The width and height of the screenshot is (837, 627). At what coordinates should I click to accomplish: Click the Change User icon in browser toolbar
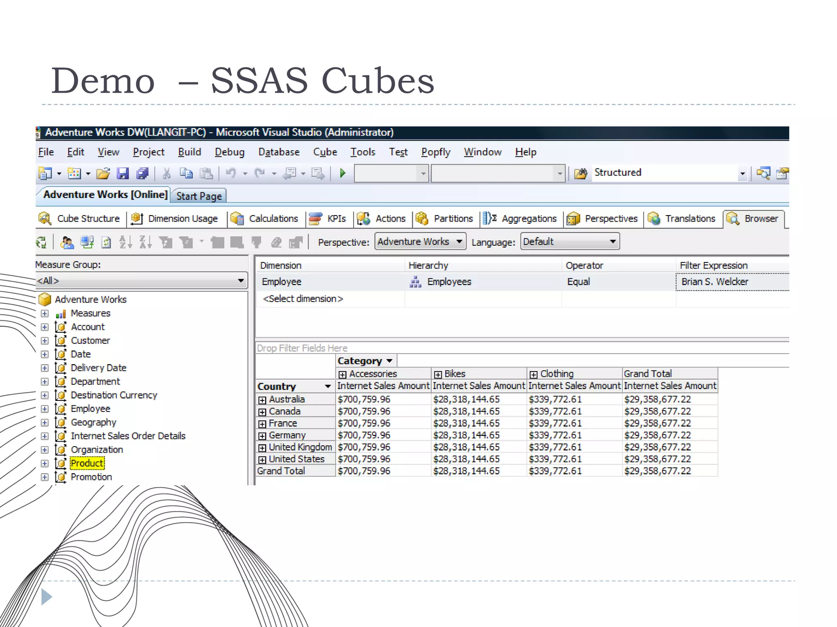click(x=67, y=242)
